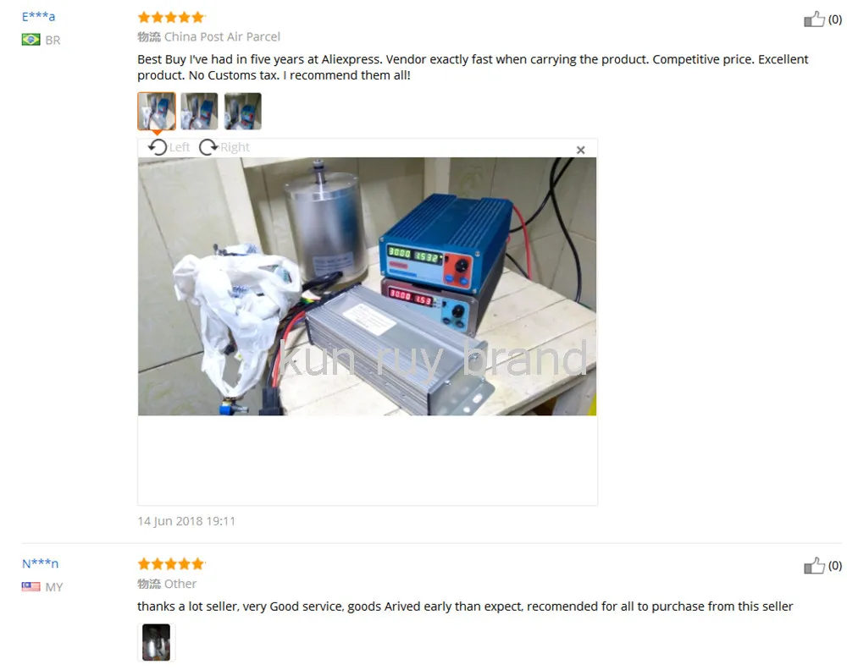Rotate the photo left
Image resolution: width=847 pixels, height=670 pixels.
[x=169, y=147]
